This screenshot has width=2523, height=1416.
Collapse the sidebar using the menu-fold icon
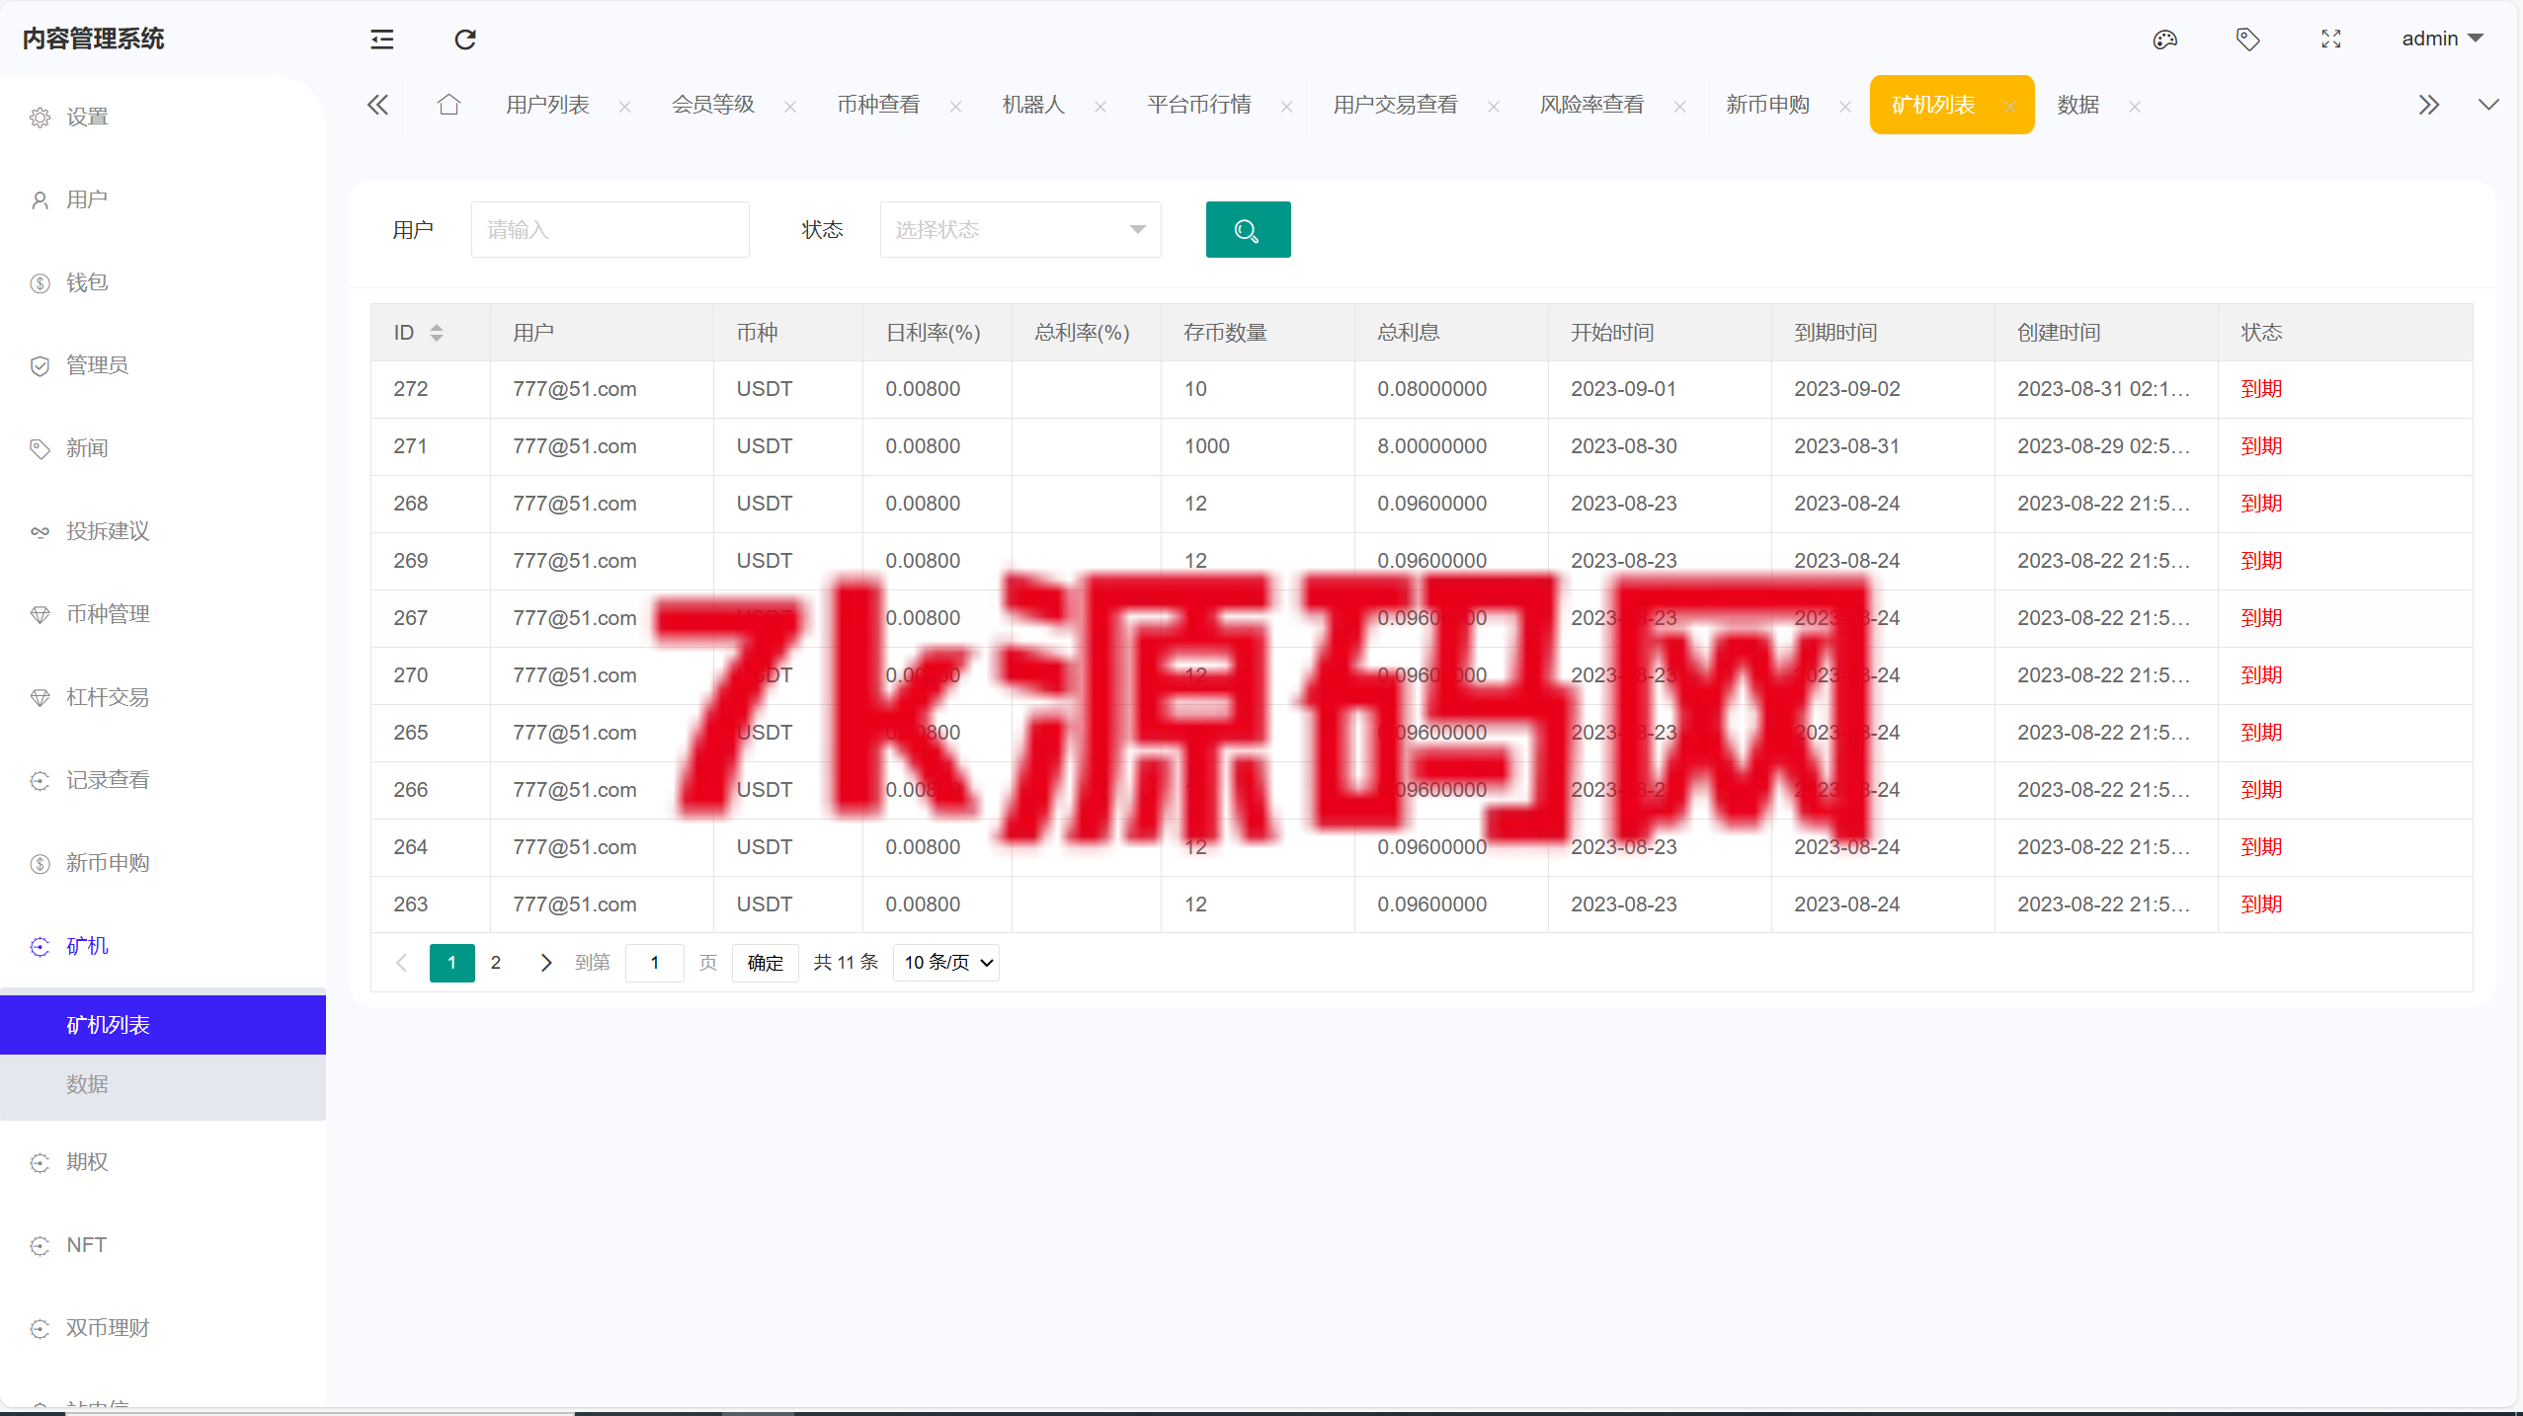tap(381, 39)
